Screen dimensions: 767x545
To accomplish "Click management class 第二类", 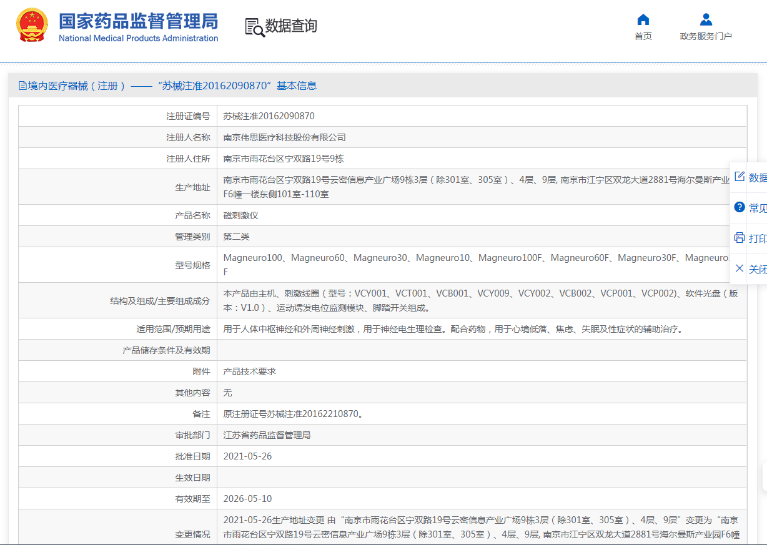I will pyautogui.click(x=237, y=237).
